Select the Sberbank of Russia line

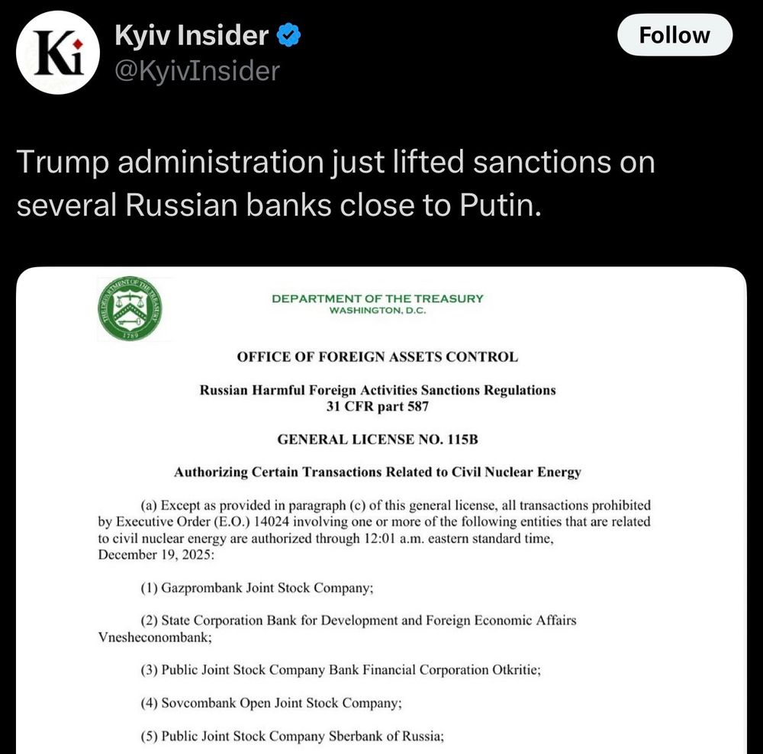tap(292, 736)
